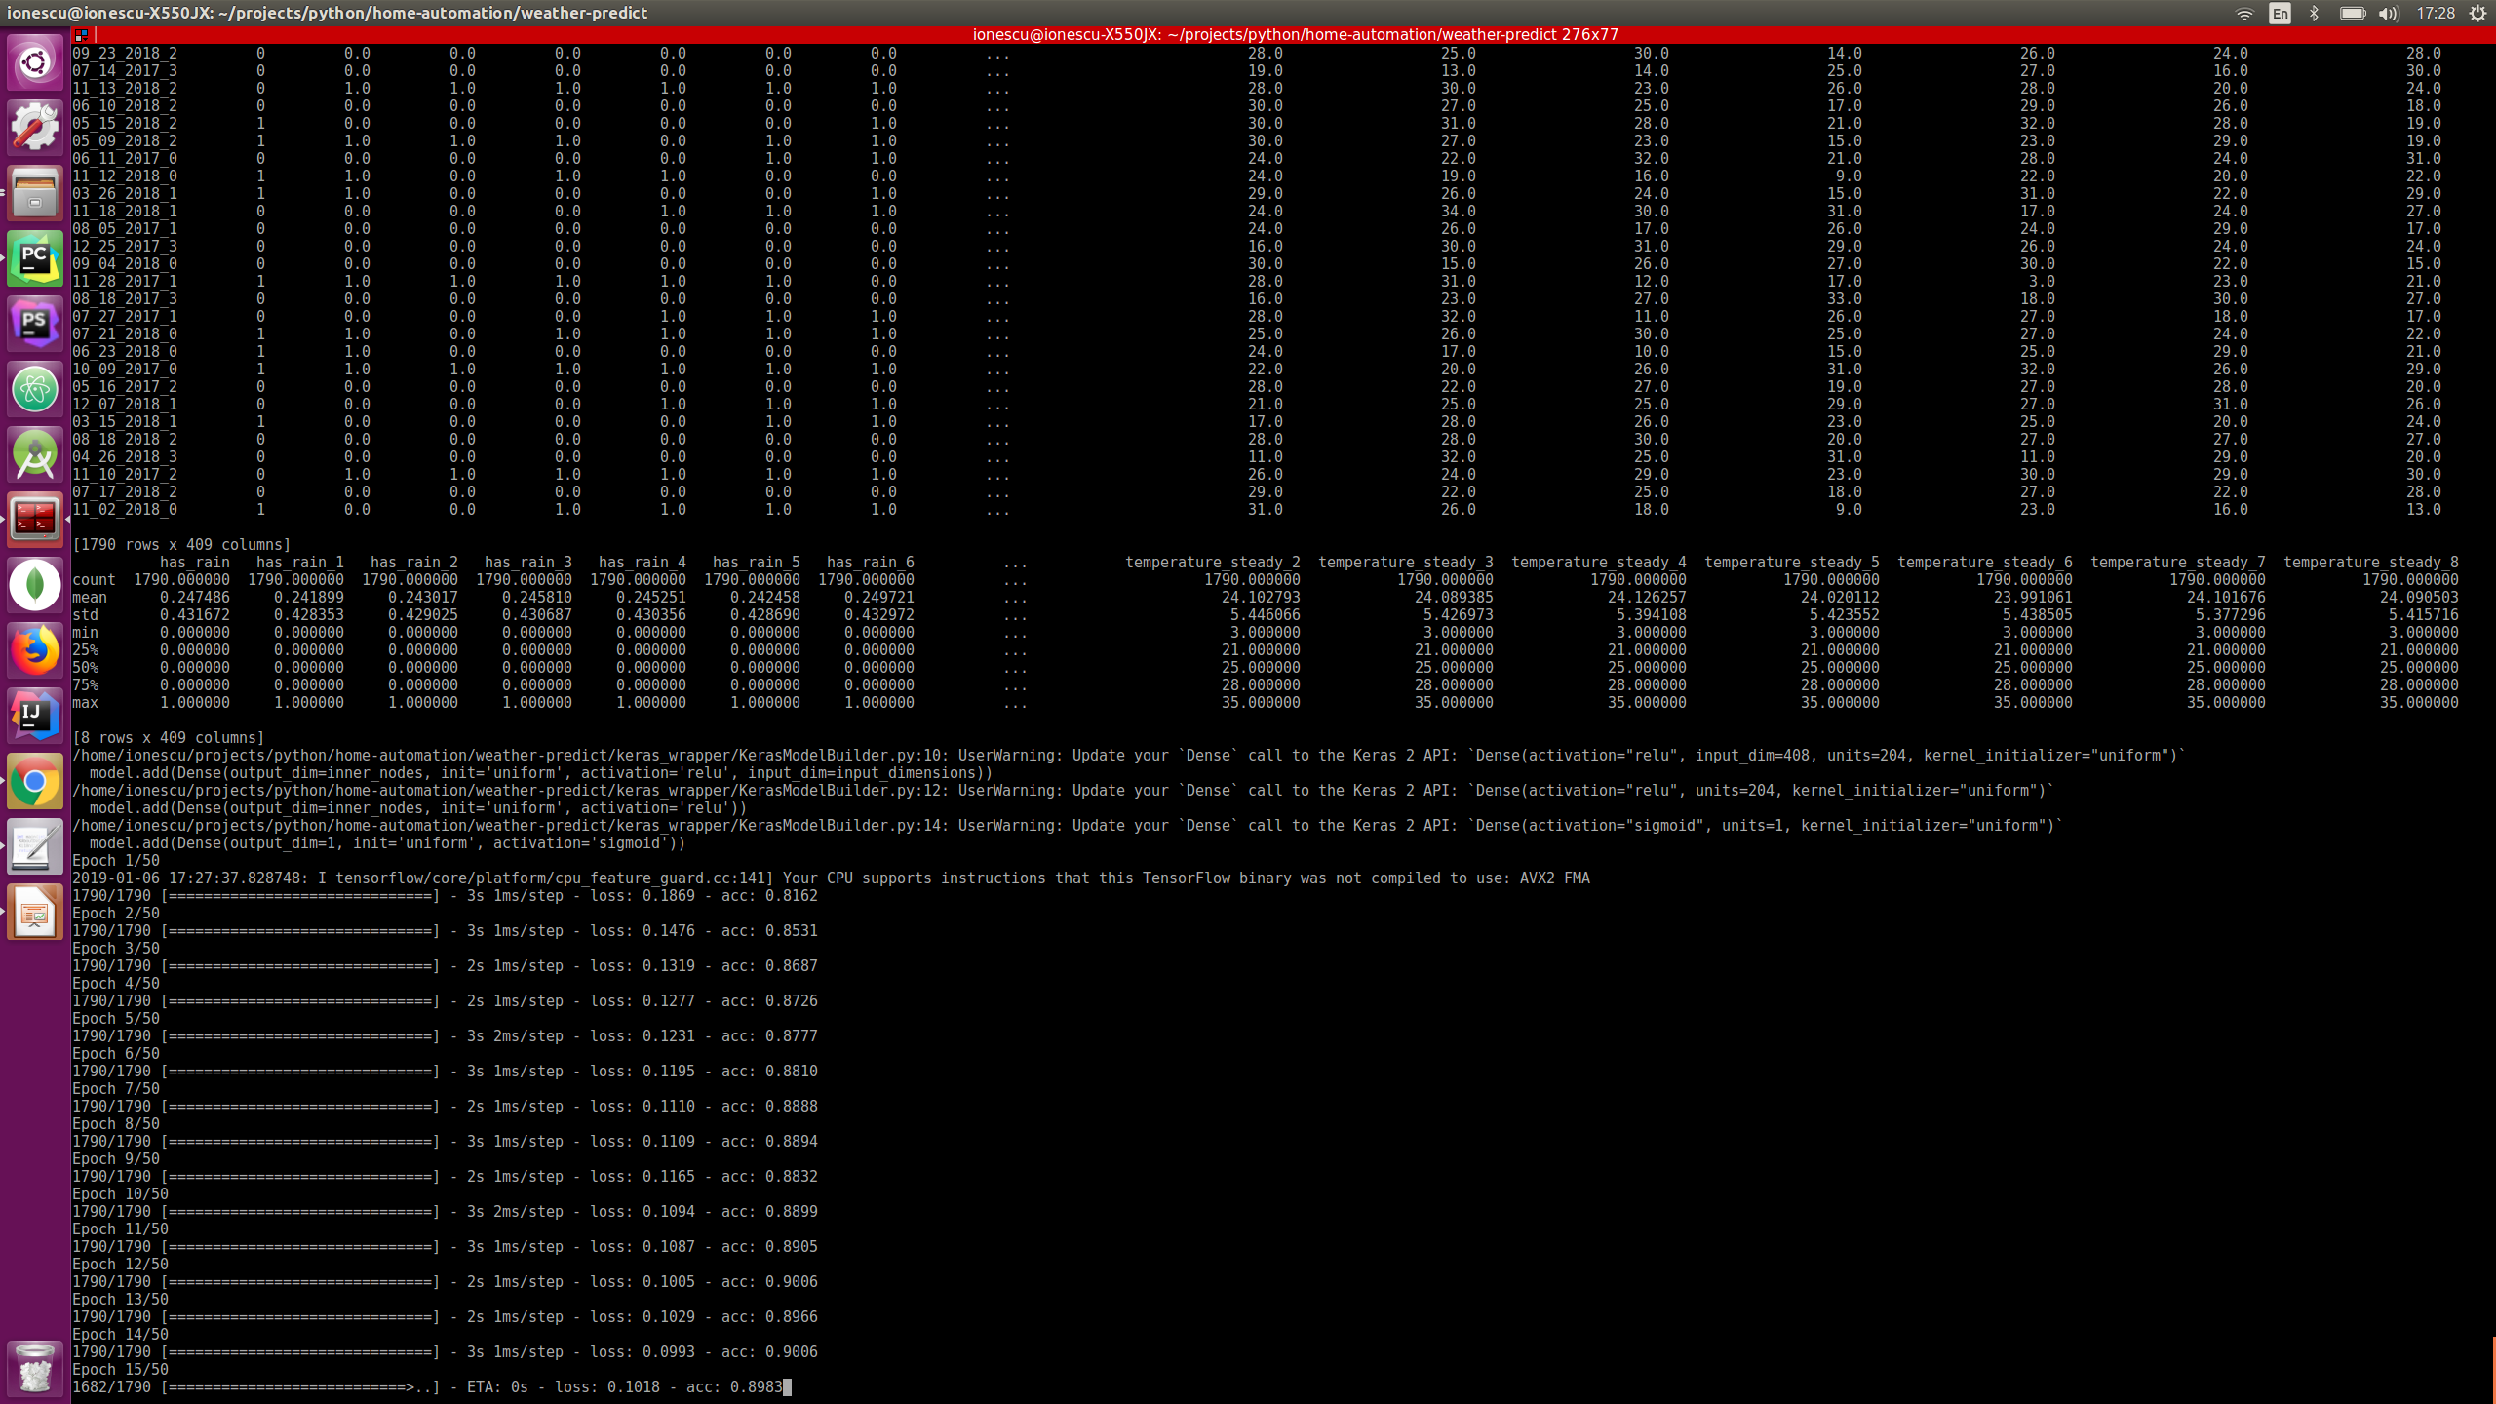Open MongoDB Compass leaf icon

(x=35, y=585)
